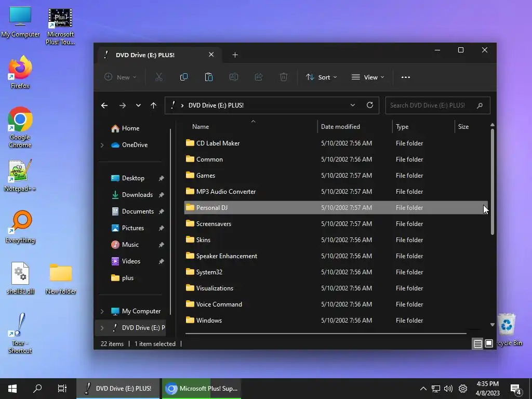Expand DVD Drive (E:) in navigation pane
This screenshot has height=399, width=532.
[x=102, y=328]
